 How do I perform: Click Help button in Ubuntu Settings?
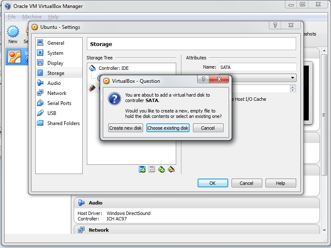tap(281, 183)
